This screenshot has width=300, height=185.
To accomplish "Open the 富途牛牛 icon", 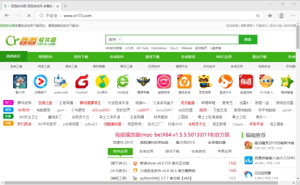I will (x=225, y=81).
